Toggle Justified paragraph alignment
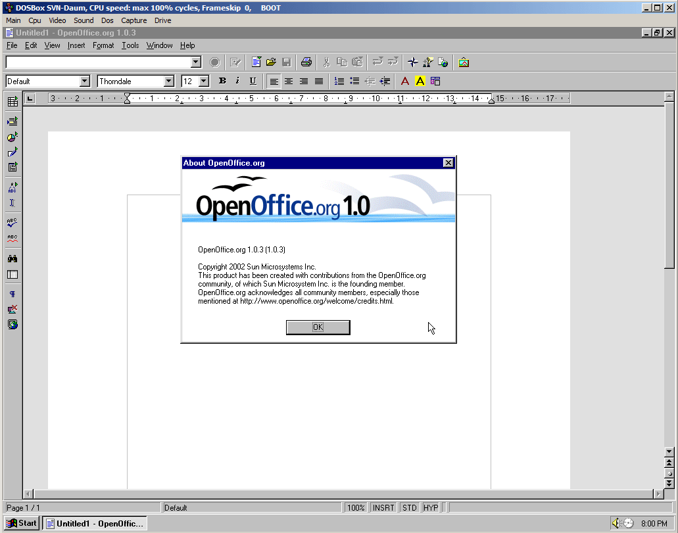 [x=319, y=81]
